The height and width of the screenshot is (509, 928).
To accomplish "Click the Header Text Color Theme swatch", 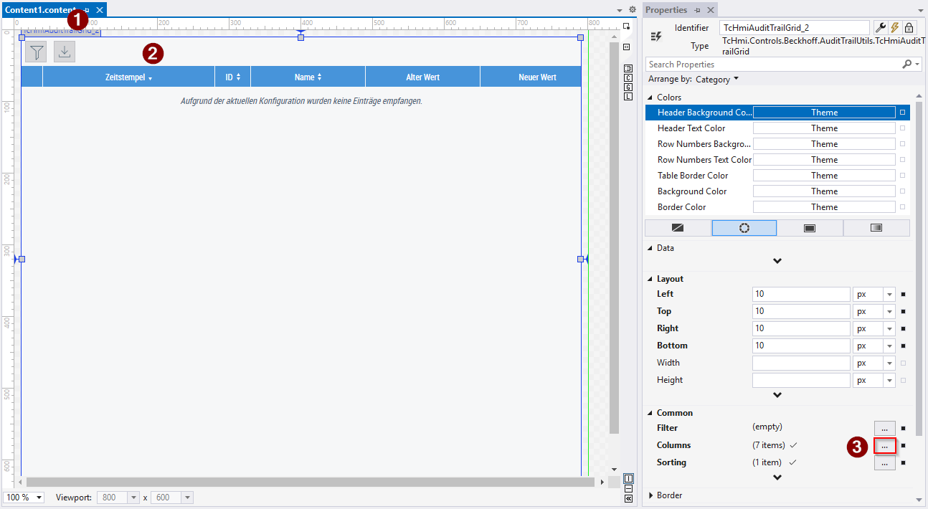I will pos(823,128).
